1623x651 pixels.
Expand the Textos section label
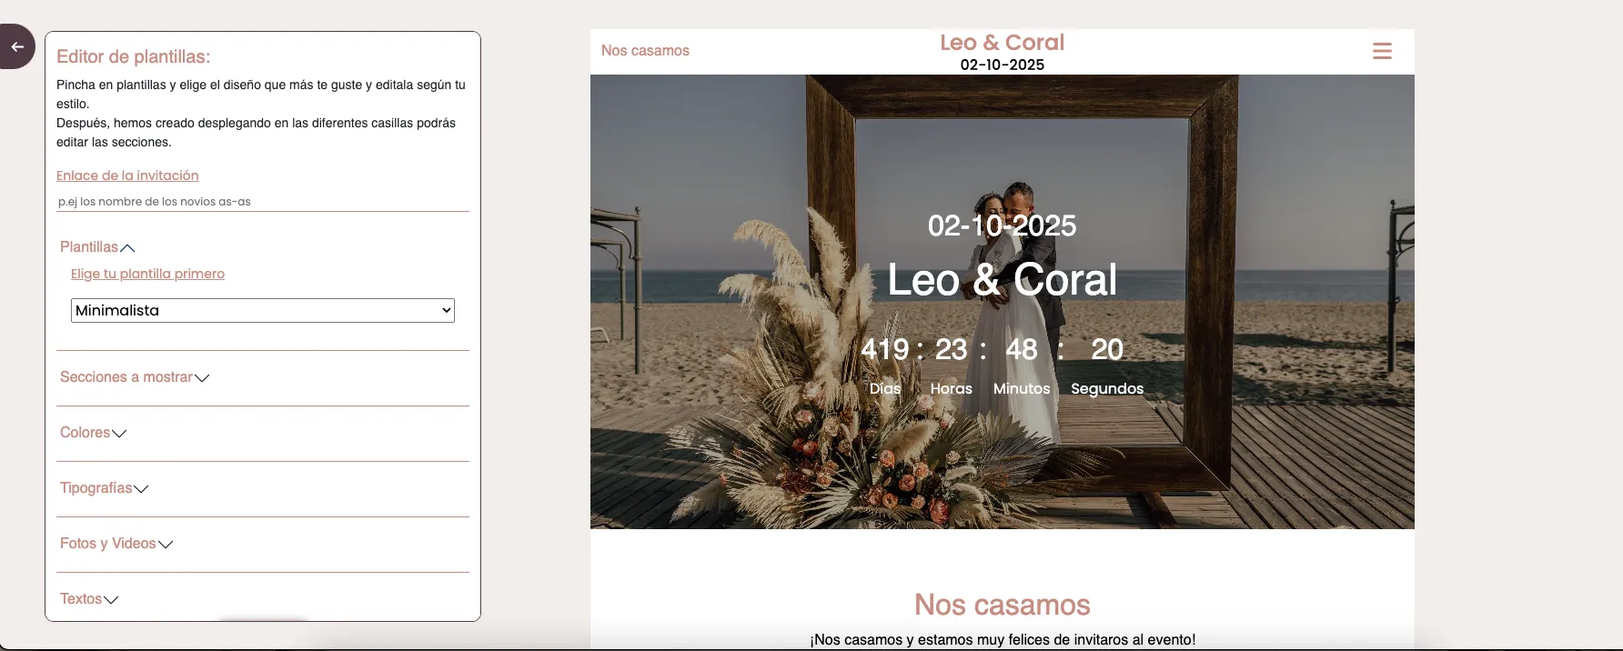pos(81,599)
